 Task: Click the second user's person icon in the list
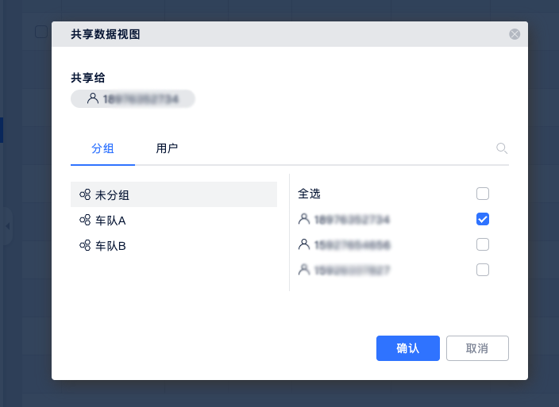(303, 244)
